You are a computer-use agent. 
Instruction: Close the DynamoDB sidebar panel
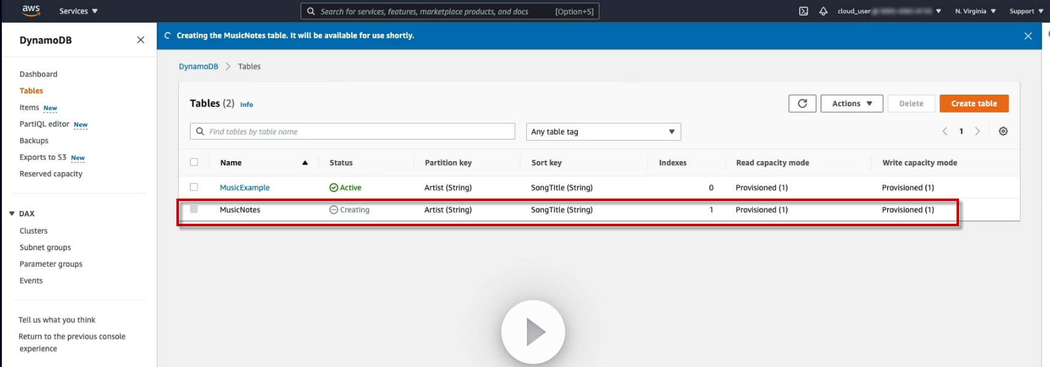(x=141, y=40)
